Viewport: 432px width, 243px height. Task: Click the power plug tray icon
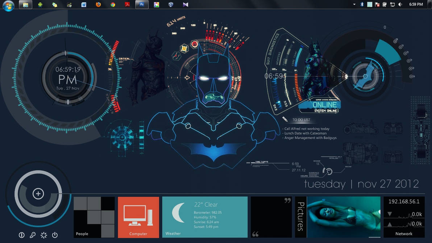coord(385,4)
